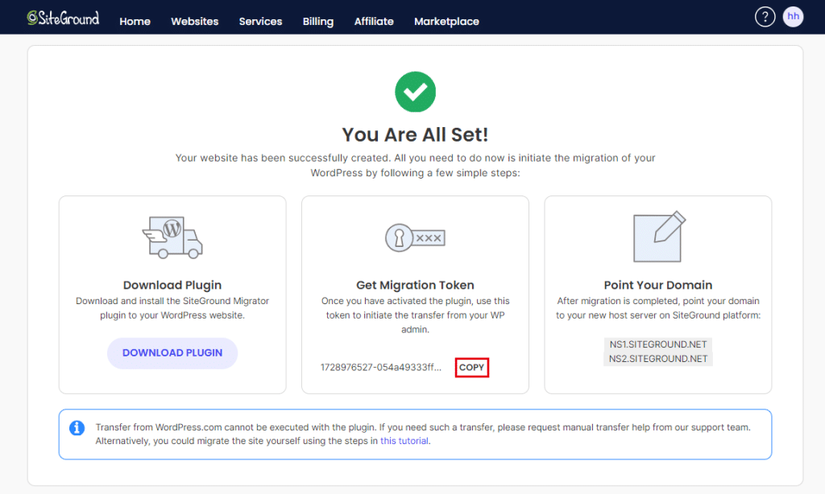Click the point domain pencil icon
Image resolution: width=825 pixels, height=494 pixels.
click(659, 237)
